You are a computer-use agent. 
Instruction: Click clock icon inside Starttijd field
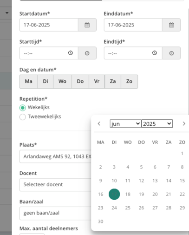[71, 53]
